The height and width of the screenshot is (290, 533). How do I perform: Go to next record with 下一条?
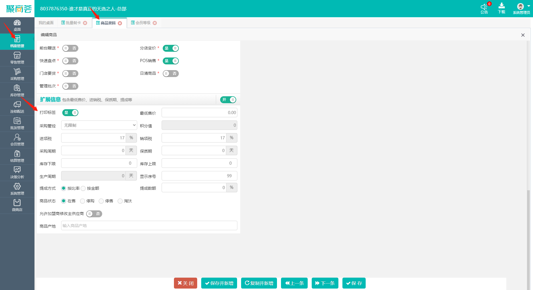(x=325, y=283)
